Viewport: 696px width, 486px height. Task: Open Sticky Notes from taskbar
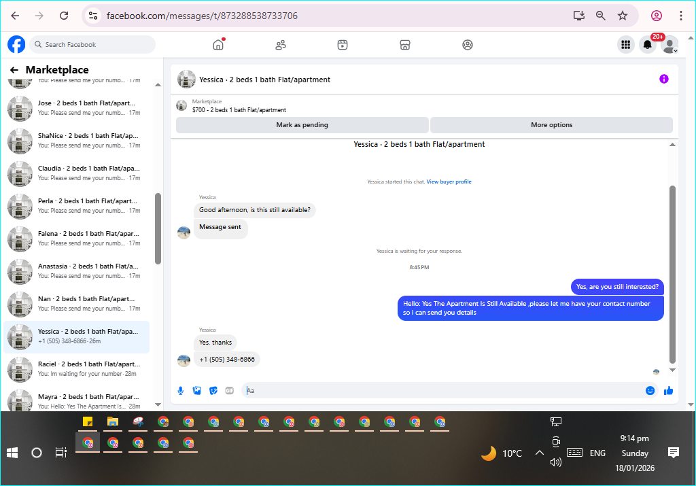88,421
